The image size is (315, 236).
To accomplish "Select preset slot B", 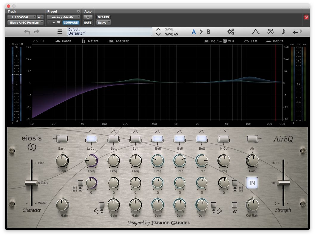I will click(x=208, y=32).
